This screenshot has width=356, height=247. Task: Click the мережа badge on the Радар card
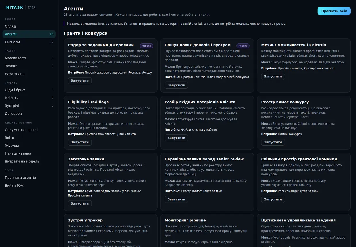pos(146,46)
